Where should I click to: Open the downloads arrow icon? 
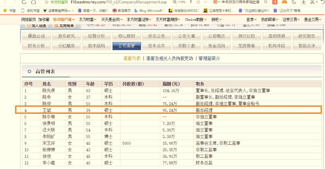tap(303, 2)
